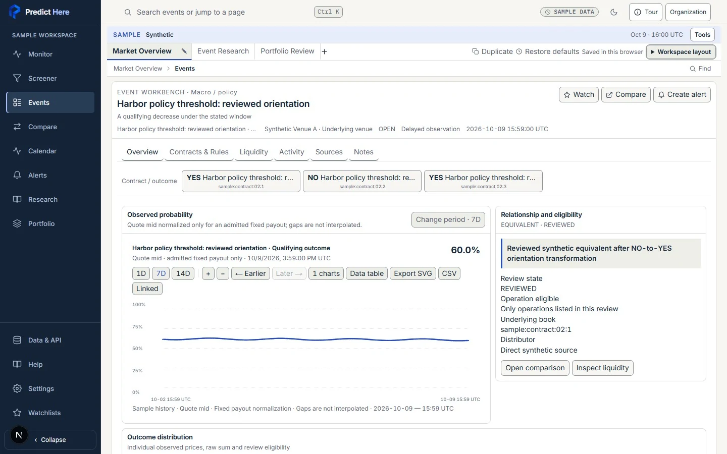Select first YES contract sample:contract:02:1
This screenshot has width=727, height=454.
pos(241,181)
